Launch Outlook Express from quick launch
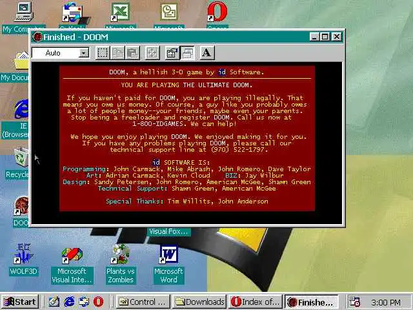Image resolution: width=413 pixels, height=310 pixels. coord(84,302)
